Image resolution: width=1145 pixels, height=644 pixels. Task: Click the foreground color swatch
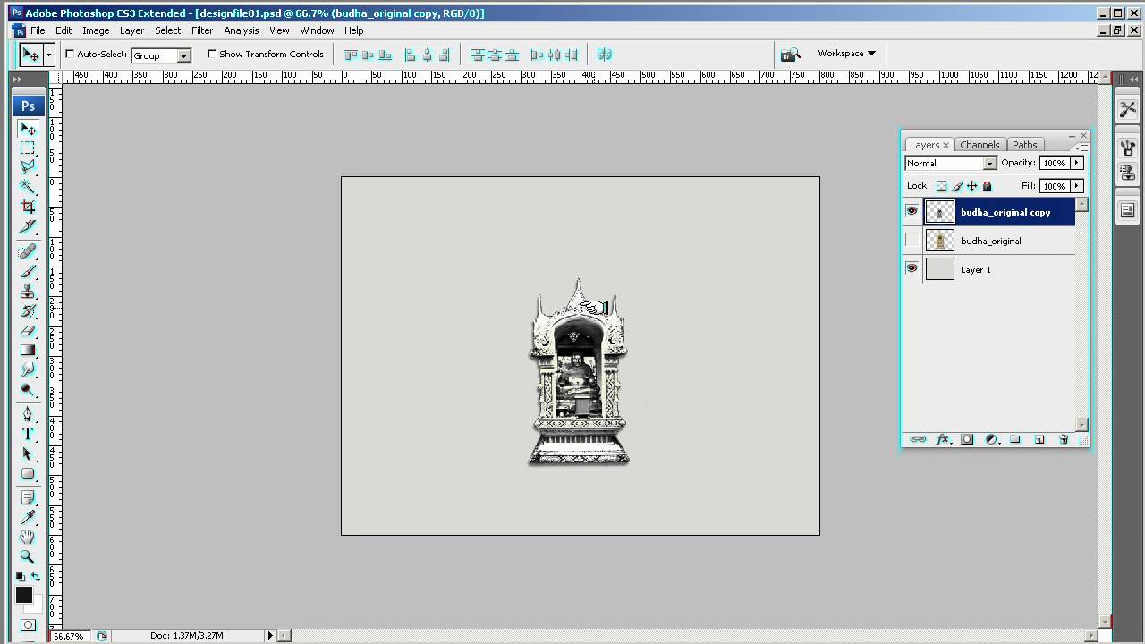click(23, 595)
